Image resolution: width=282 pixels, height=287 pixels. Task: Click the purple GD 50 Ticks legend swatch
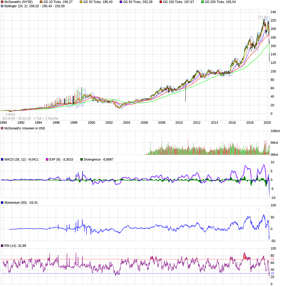point(121,2)
